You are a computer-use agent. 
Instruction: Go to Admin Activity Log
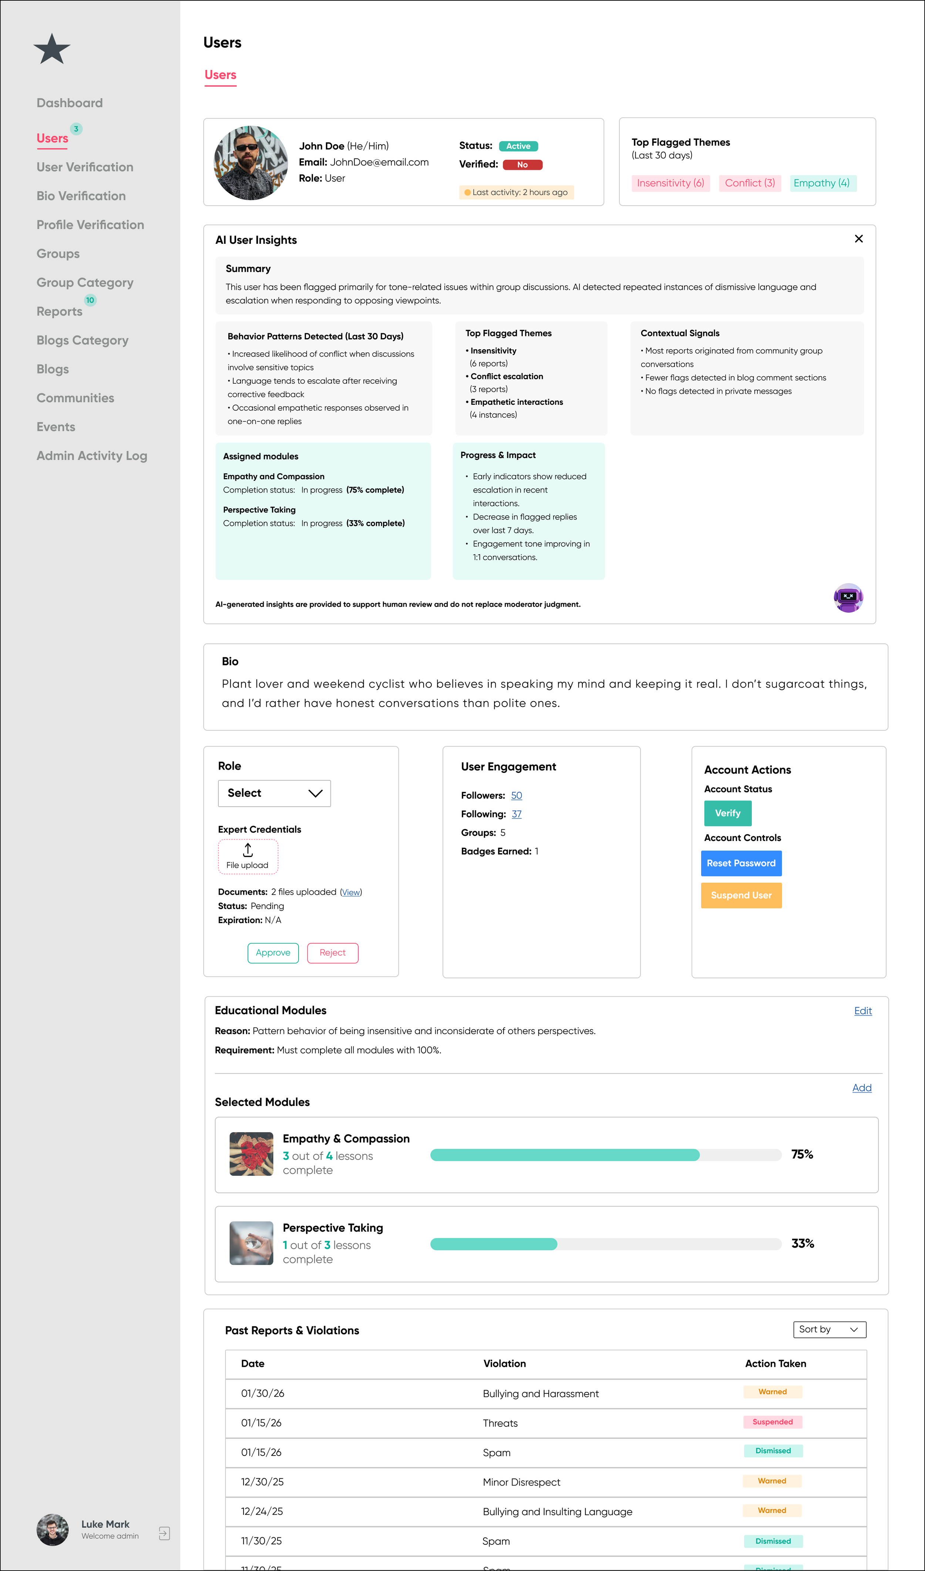click(92, 456)
